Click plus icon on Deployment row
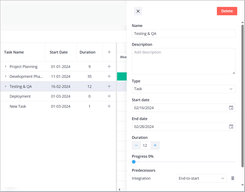The image size is (245, 192). (109, 96)
